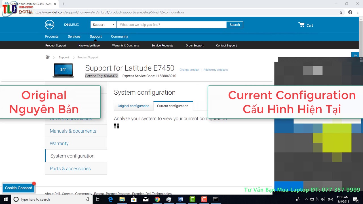Open the command prompt taskbar icon
This screenshot has width=363, height=204.
tap(216, 199)
